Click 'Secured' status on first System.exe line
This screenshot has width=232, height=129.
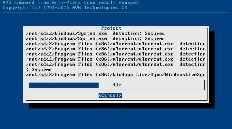coord(155,33)
